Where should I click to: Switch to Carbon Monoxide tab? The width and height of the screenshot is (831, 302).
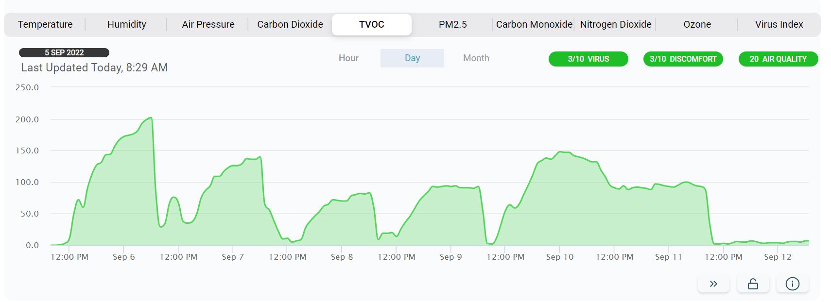(x=534, y=24)
